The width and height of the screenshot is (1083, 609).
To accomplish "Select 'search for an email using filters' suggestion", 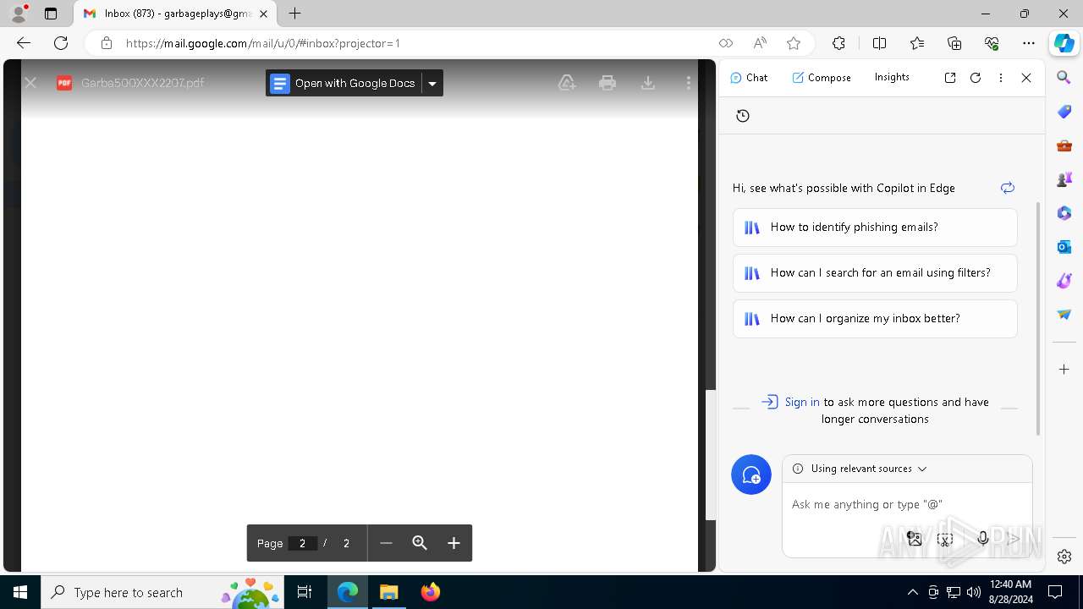I will 875,273.
